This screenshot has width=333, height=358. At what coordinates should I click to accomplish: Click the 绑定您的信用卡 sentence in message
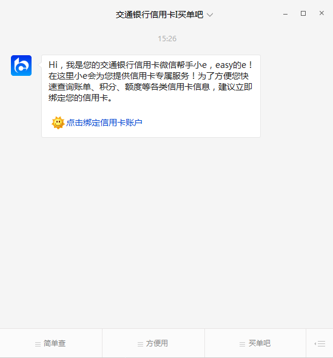click(x=78, y=98)
